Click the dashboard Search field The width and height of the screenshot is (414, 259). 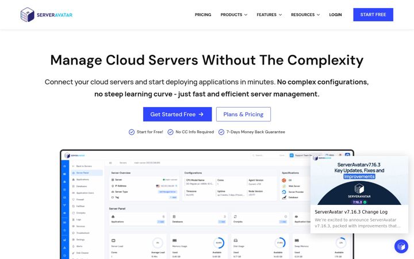(269, 155)
